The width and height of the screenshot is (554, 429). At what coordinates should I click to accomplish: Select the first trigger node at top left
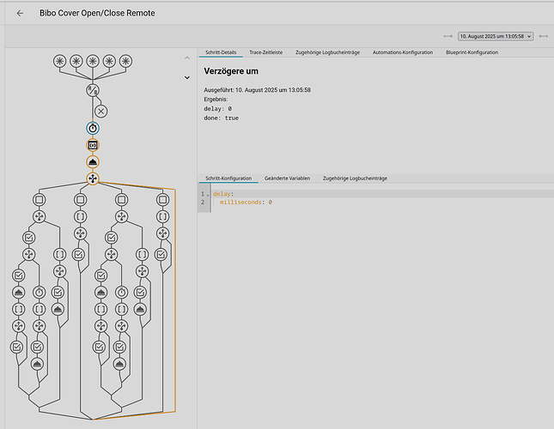pyautogui.click(x=59, y=61)
